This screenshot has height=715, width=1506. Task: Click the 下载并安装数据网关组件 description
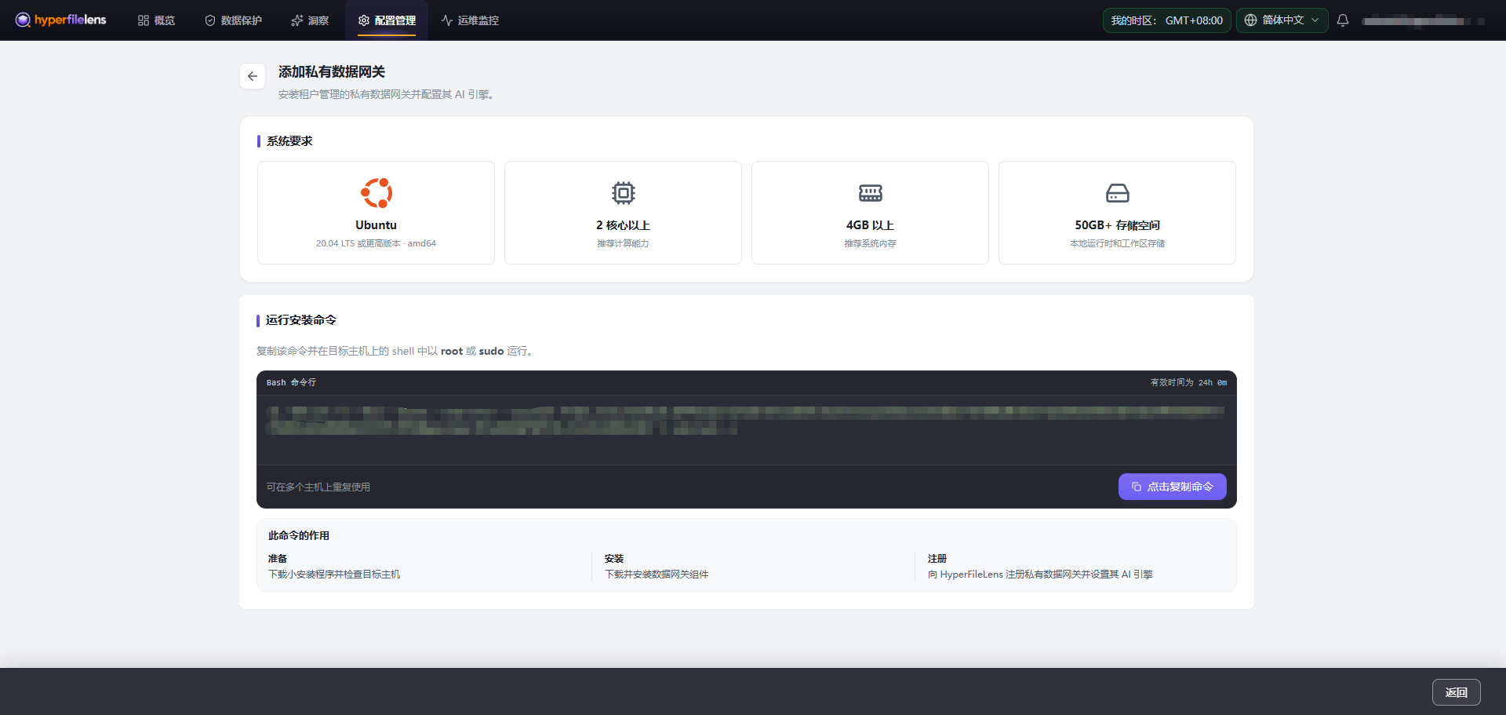[x=657, y=575]
